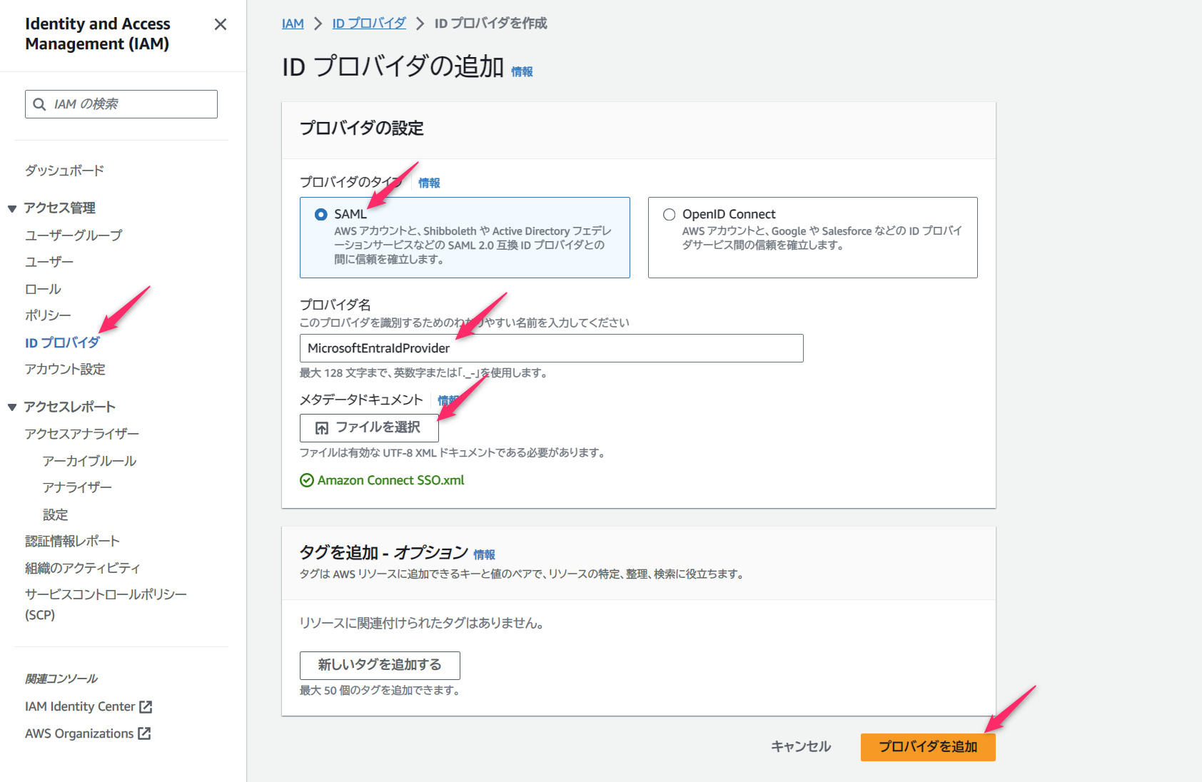The width and height of the screenshot is (1202, 782).
Task: Open アーカイブルール in the sidebar
Action: pyautogui.click(x=89, y=461)
